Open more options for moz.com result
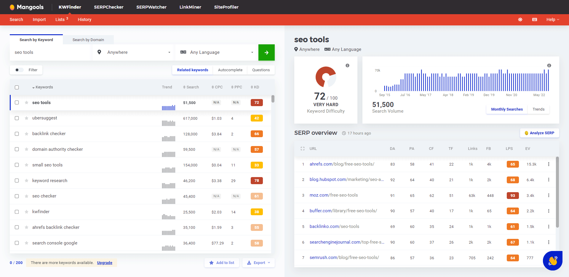This screenshot has height=277, width=569. pyautogui.click(x=549, y=195)
